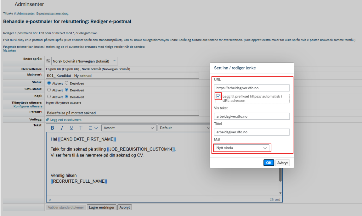Click the '25 ord' word count
This screenshot has width=362, height=216.
275,200
